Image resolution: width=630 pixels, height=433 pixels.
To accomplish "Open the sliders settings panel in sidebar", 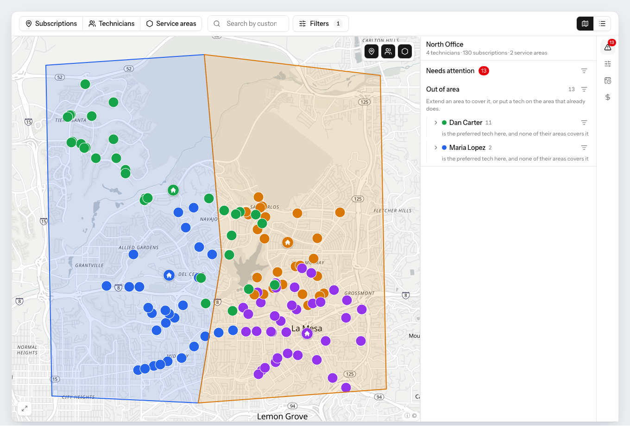I will point(608,64).
